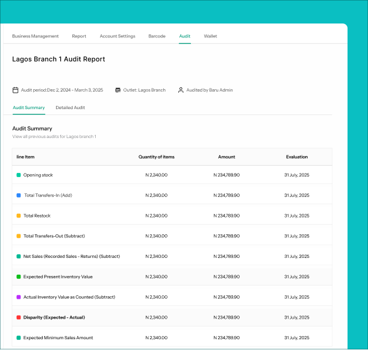Click the 'Evaluation' column header

coord(297,157)
